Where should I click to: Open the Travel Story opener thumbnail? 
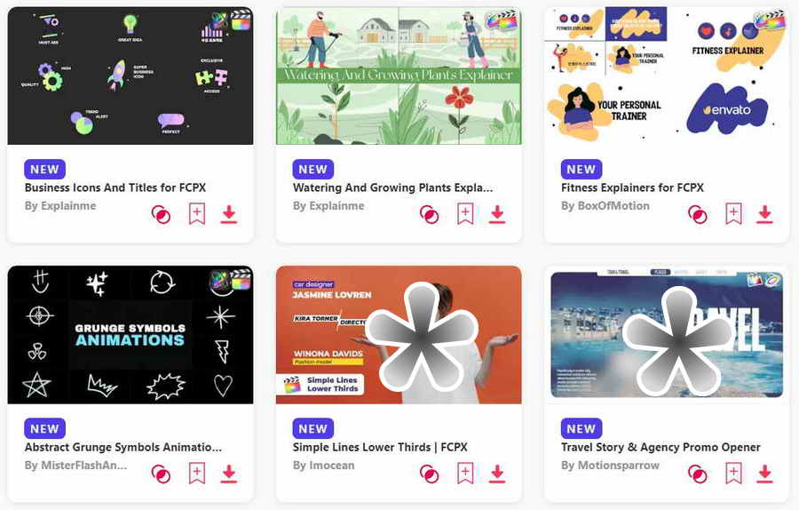pyautogui.click(x=667, y=335)
